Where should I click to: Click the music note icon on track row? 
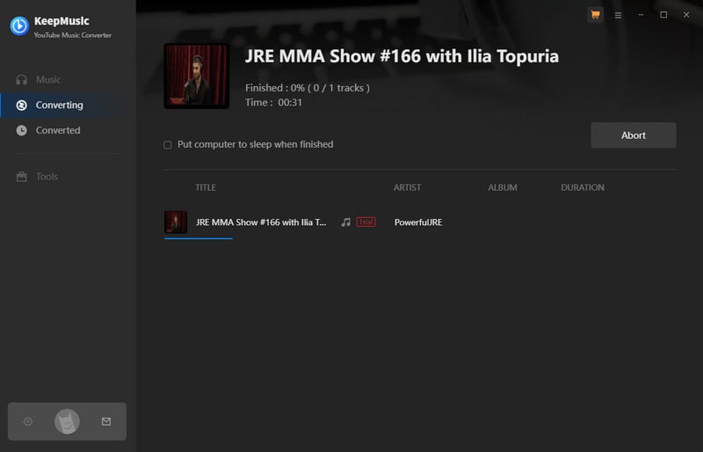(x=345, y=222)
